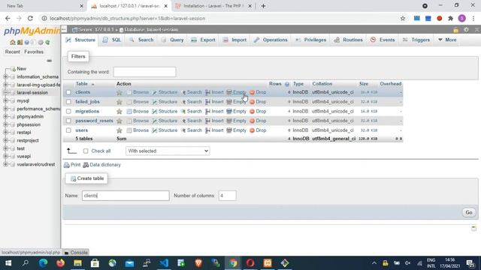Empty the users table
This screenshot has width=481, height=270.
[x=236, y=130]
